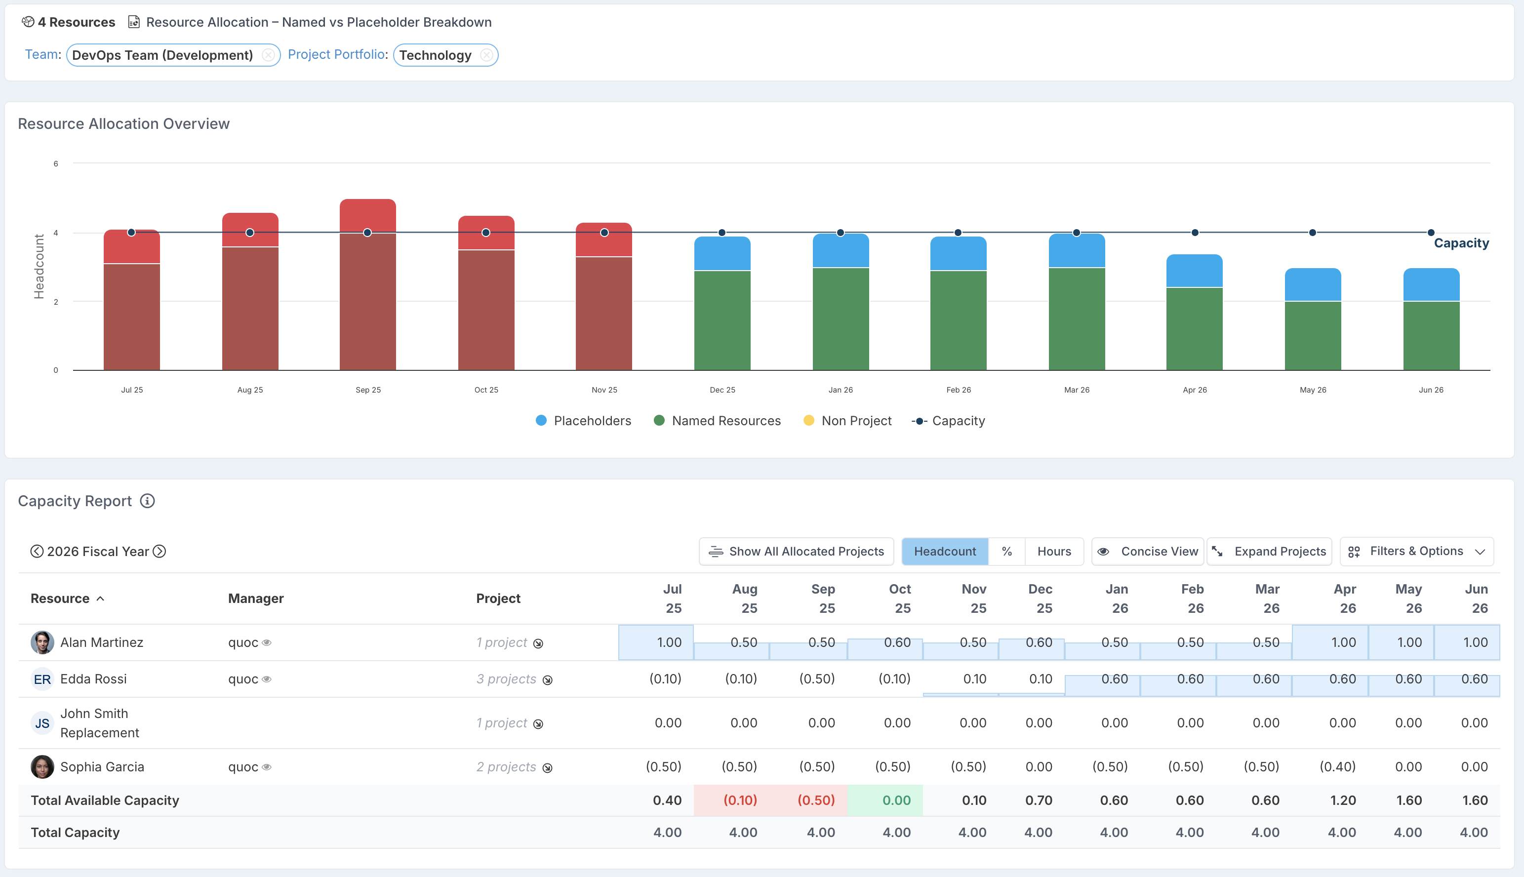Open the Capacity Report info icon
The image size is (1524, 877).
pos(148,501)
